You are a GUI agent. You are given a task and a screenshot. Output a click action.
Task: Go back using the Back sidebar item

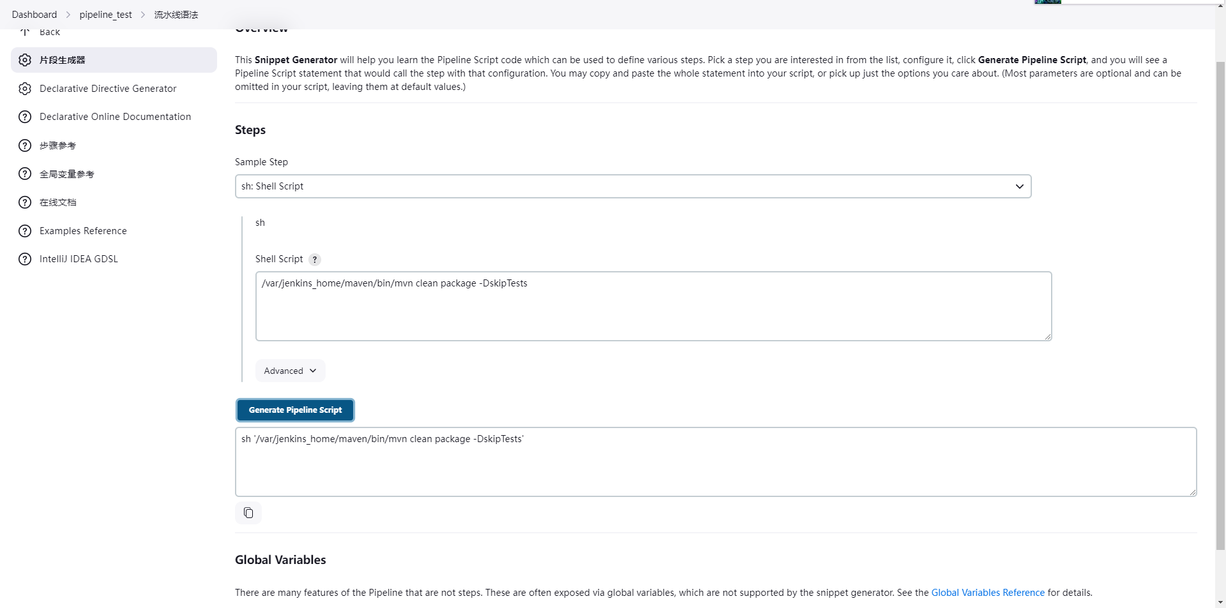point(49,32)
